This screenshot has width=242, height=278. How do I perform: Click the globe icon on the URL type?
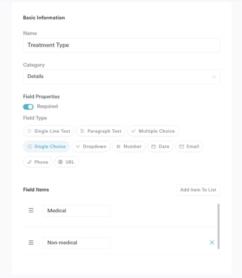pyautogui.click(x=60, y=162)
